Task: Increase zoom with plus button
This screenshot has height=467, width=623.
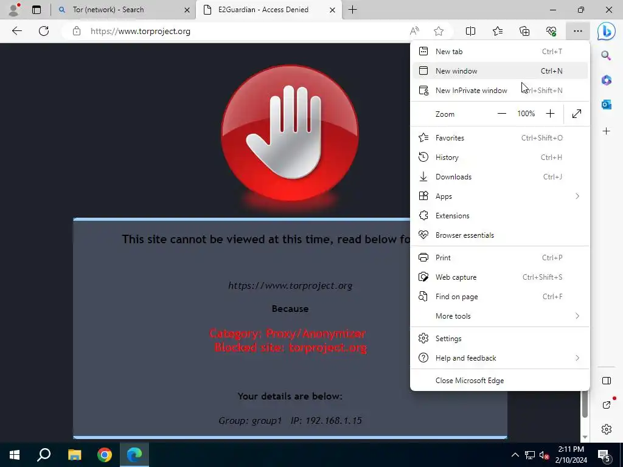Action: [550, 114]
